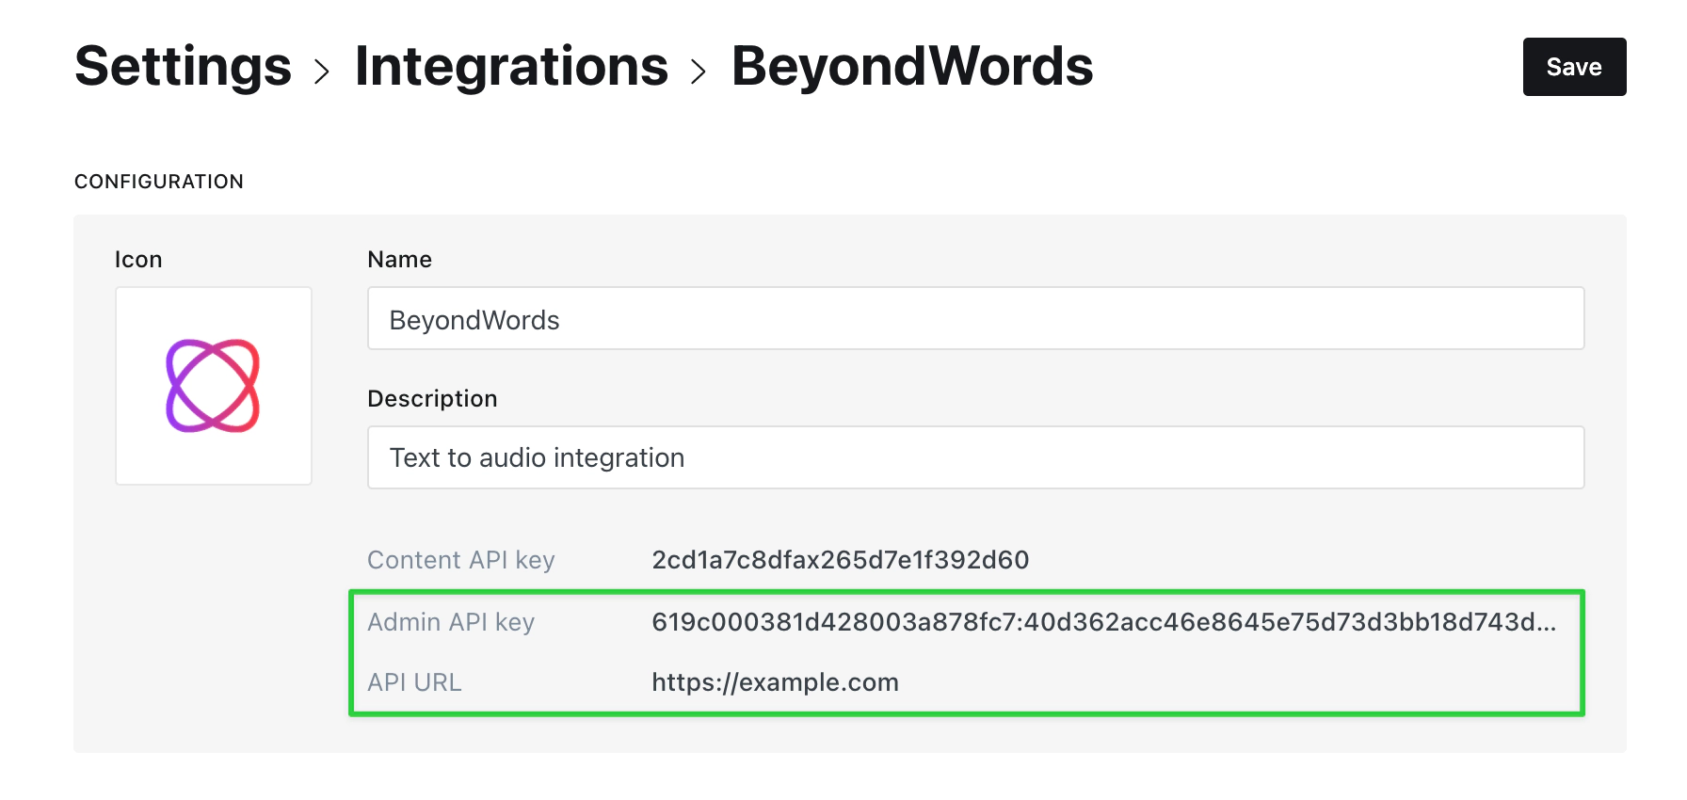Click the chevron before BeyondWords breadcrumb
This screenshot has width=1687, height=800.
coord(699,68)
